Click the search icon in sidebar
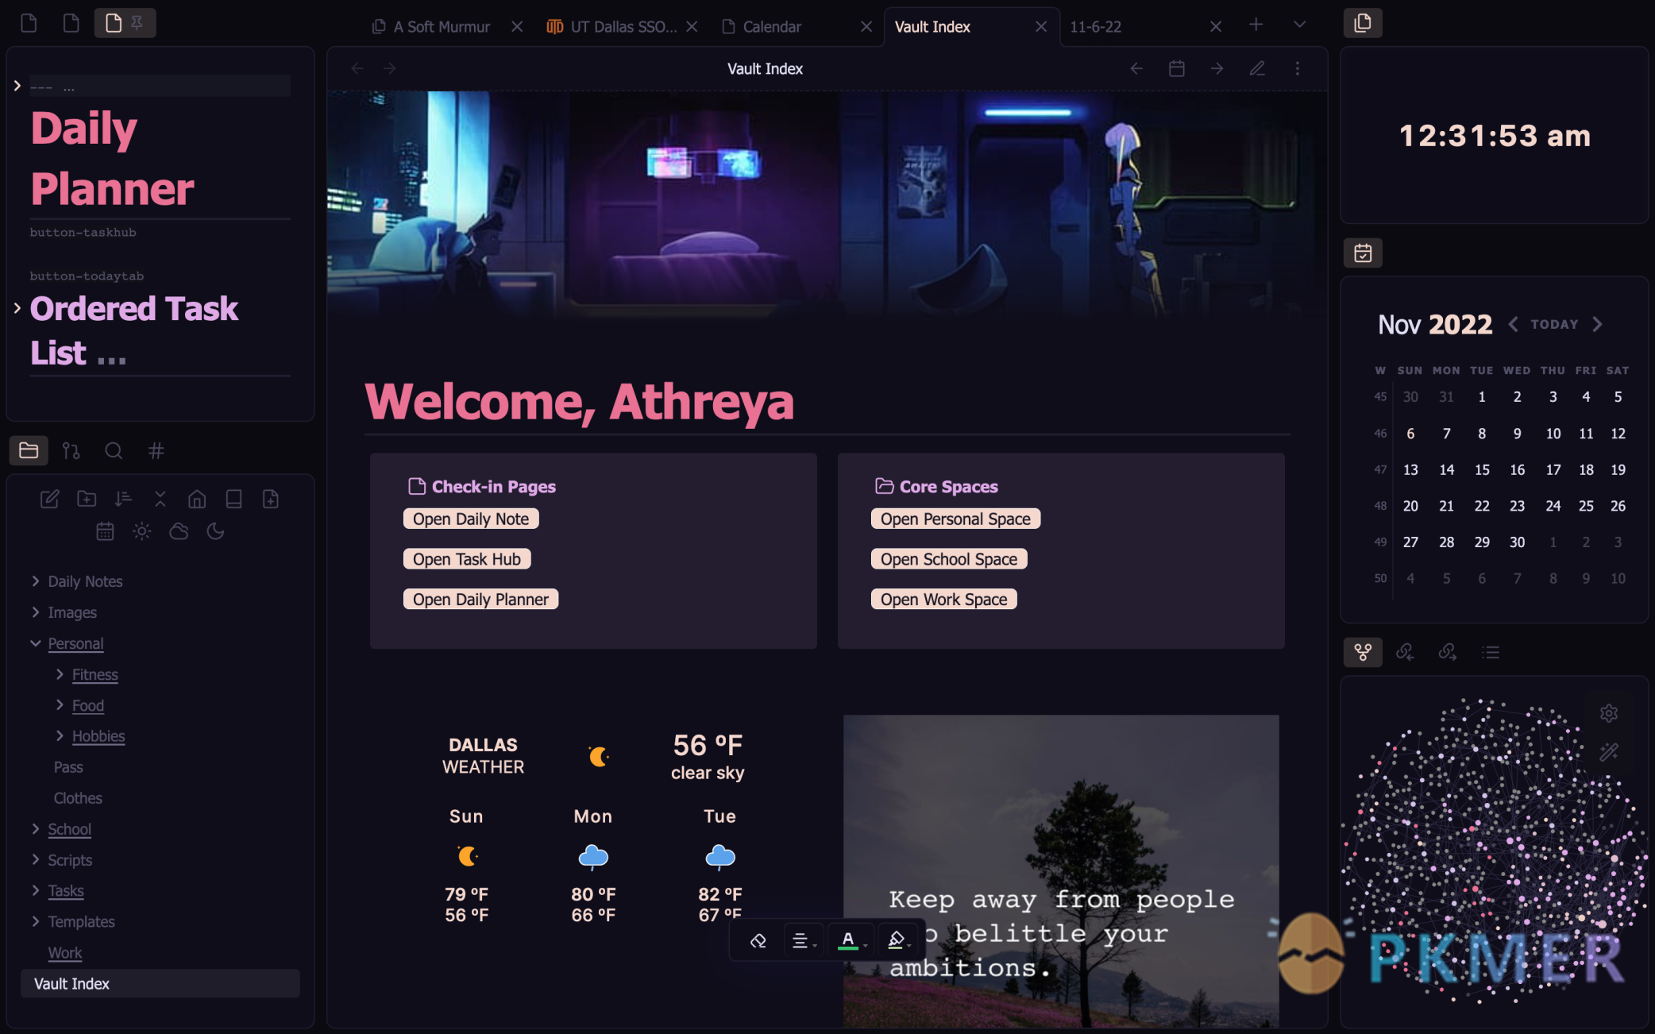The height and width of the screenshot is (1034, 1655). (113, 449)
